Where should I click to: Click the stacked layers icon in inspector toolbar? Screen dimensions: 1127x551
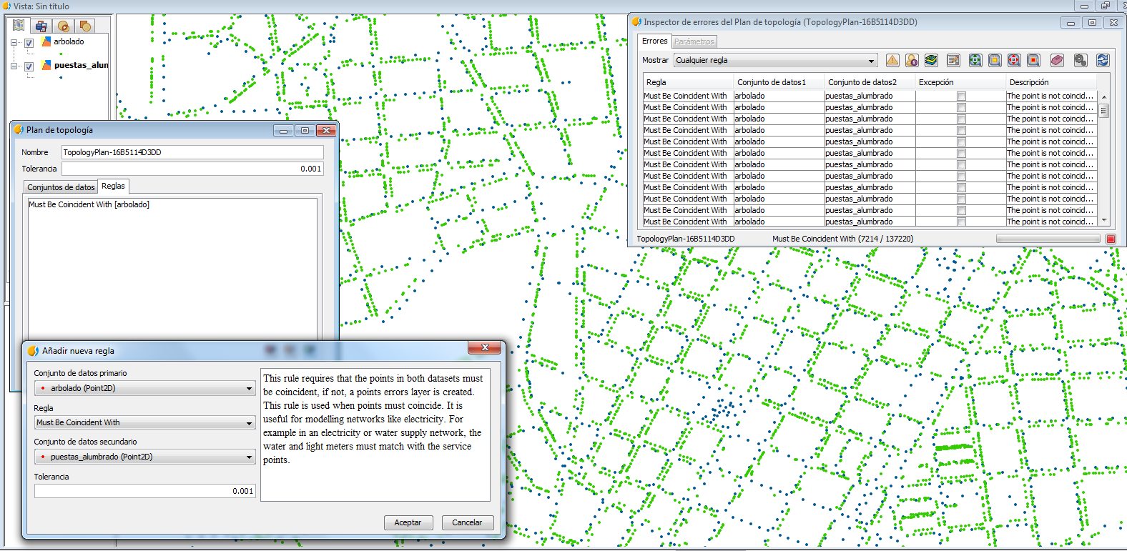click(x=931, y=61)
